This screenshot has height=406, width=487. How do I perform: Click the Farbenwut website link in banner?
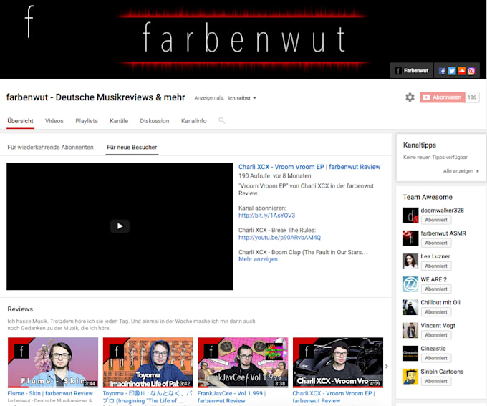point(411,71)
